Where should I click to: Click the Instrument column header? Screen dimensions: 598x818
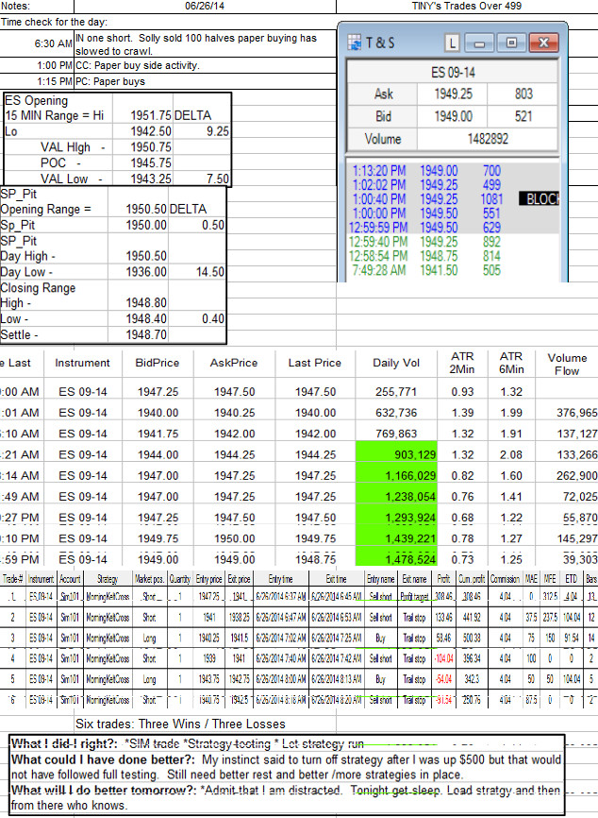pos(82,363)
